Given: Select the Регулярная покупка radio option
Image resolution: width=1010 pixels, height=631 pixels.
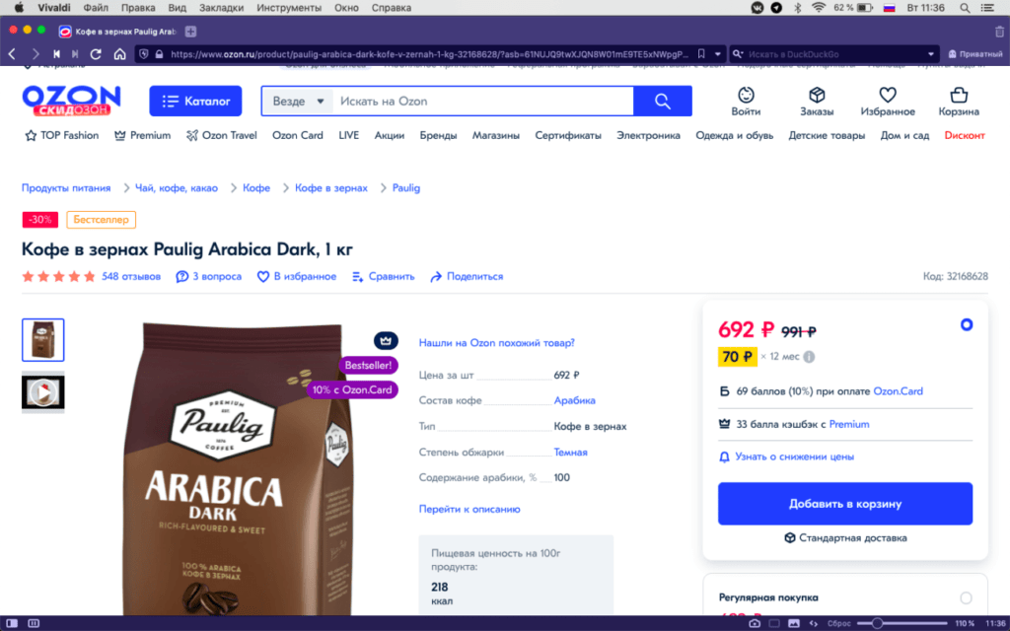Looking at the screenshot, I should (966, 598).
